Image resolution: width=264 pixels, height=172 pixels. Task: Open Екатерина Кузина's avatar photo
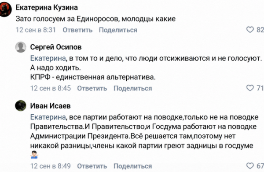(5, 10)
